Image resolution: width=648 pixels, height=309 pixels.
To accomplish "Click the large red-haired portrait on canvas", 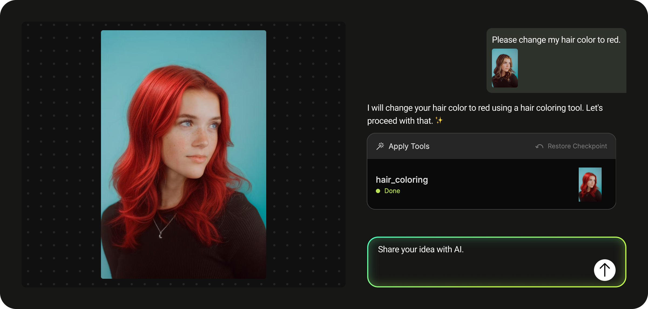I will coord(184,154).
